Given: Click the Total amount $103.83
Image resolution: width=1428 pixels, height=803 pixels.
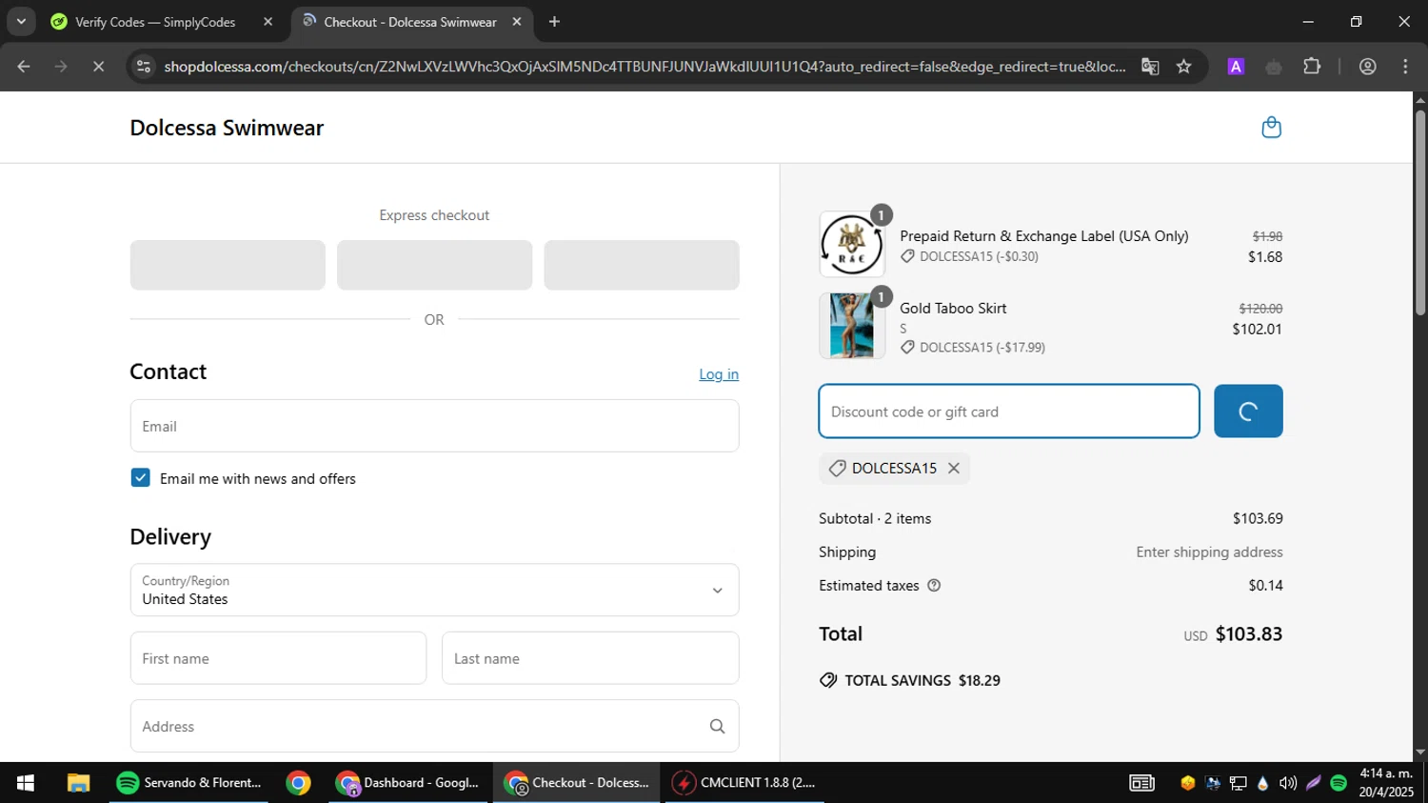Looking at the screenshot, I should pyautogui.click(x=1249, y=634).
